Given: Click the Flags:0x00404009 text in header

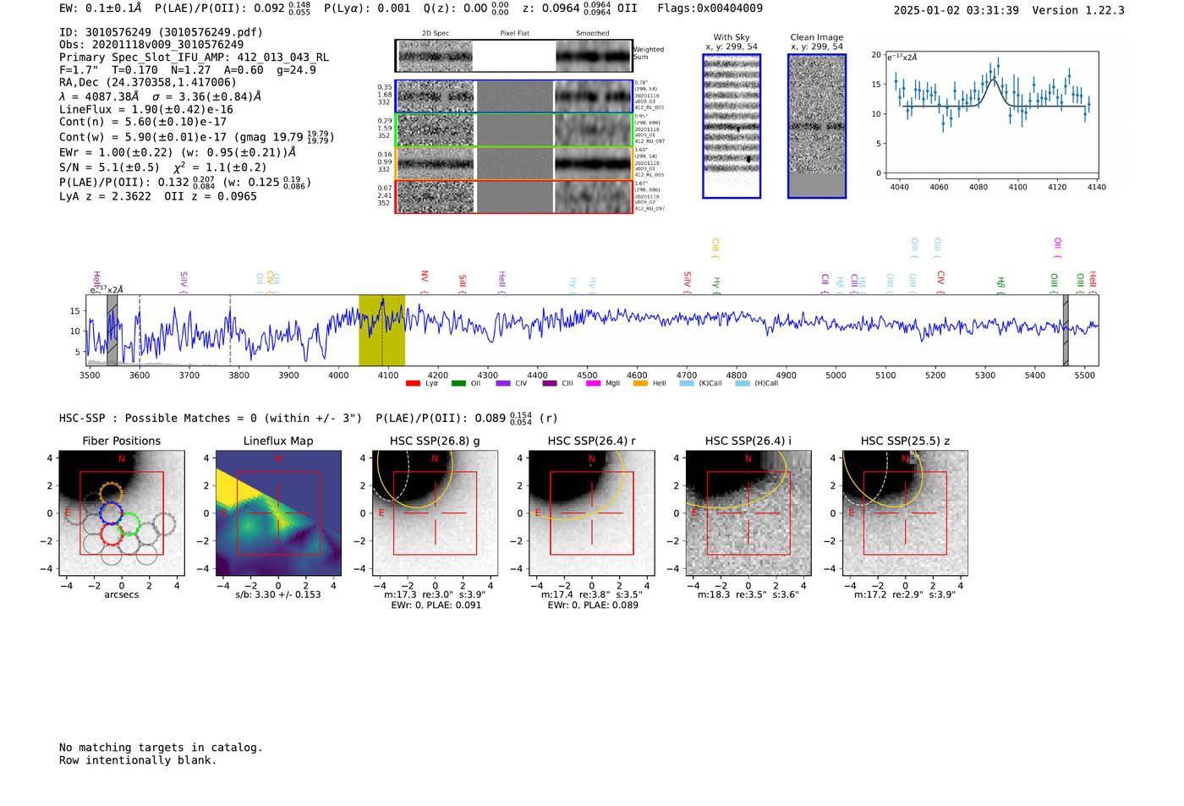Looking at the screenshot, I should pos(710,8).
